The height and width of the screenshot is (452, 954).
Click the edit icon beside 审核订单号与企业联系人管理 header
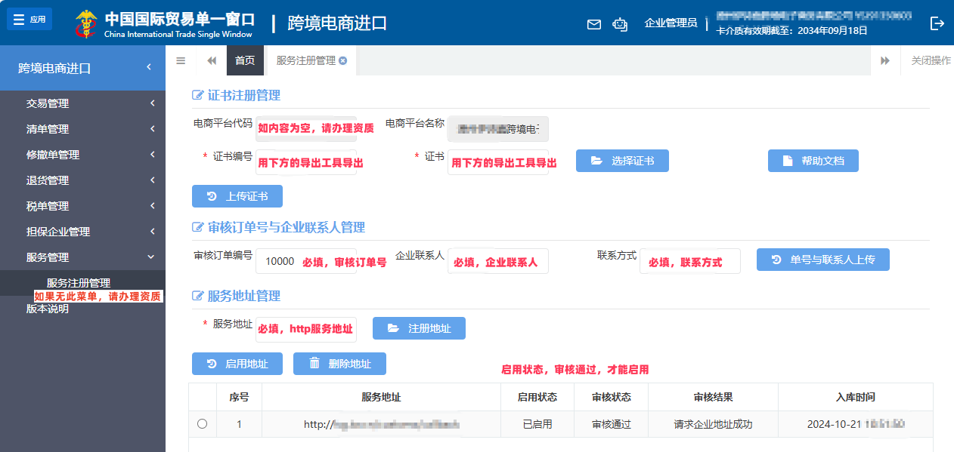(x=196, y=227)
